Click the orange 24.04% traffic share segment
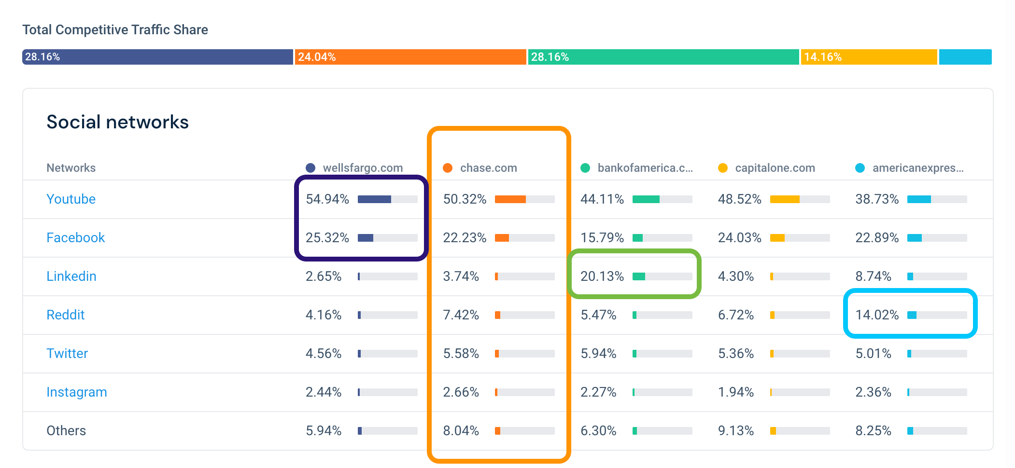Image resolution: width=1015 pixels, height=468 pixels. point(410,57)
